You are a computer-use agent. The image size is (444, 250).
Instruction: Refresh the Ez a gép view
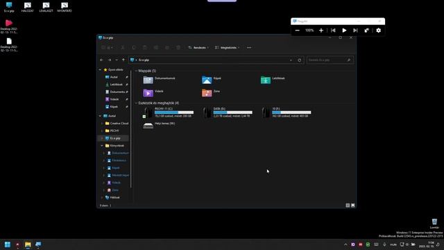299,60
